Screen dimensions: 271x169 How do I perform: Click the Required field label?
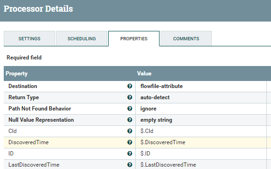[x=24, y=58]
